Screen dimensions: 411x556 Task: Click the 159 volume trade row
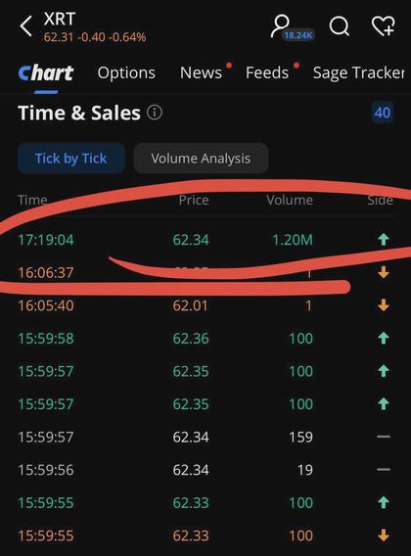(205, 437)
